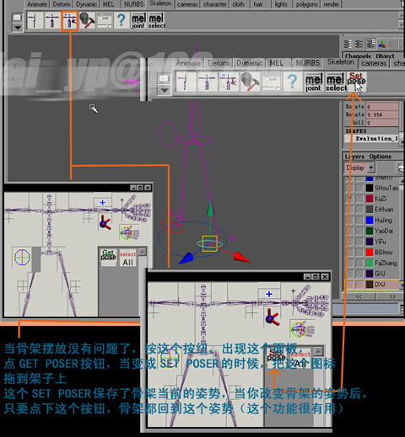Open the Display dropdown in layer editor
The width and height of the screenshot is (405, 437).
(359, 168)
